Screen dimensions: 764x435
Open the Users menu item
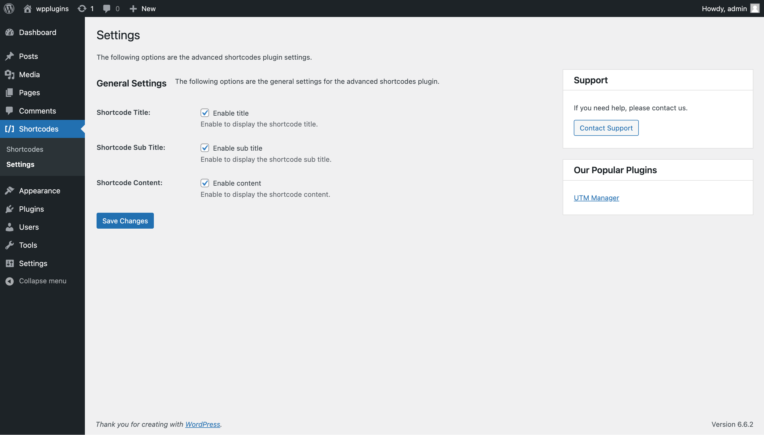(x=29, y=227)
